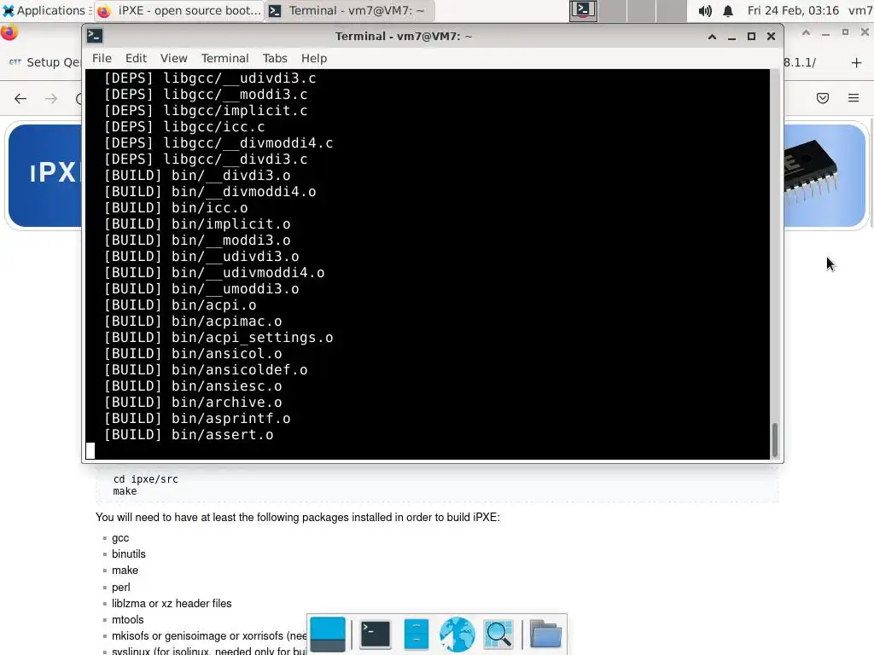This screenshot has width=874, height=655.
Task: Click Firefox forward arrow button
Action: point(51,99)
